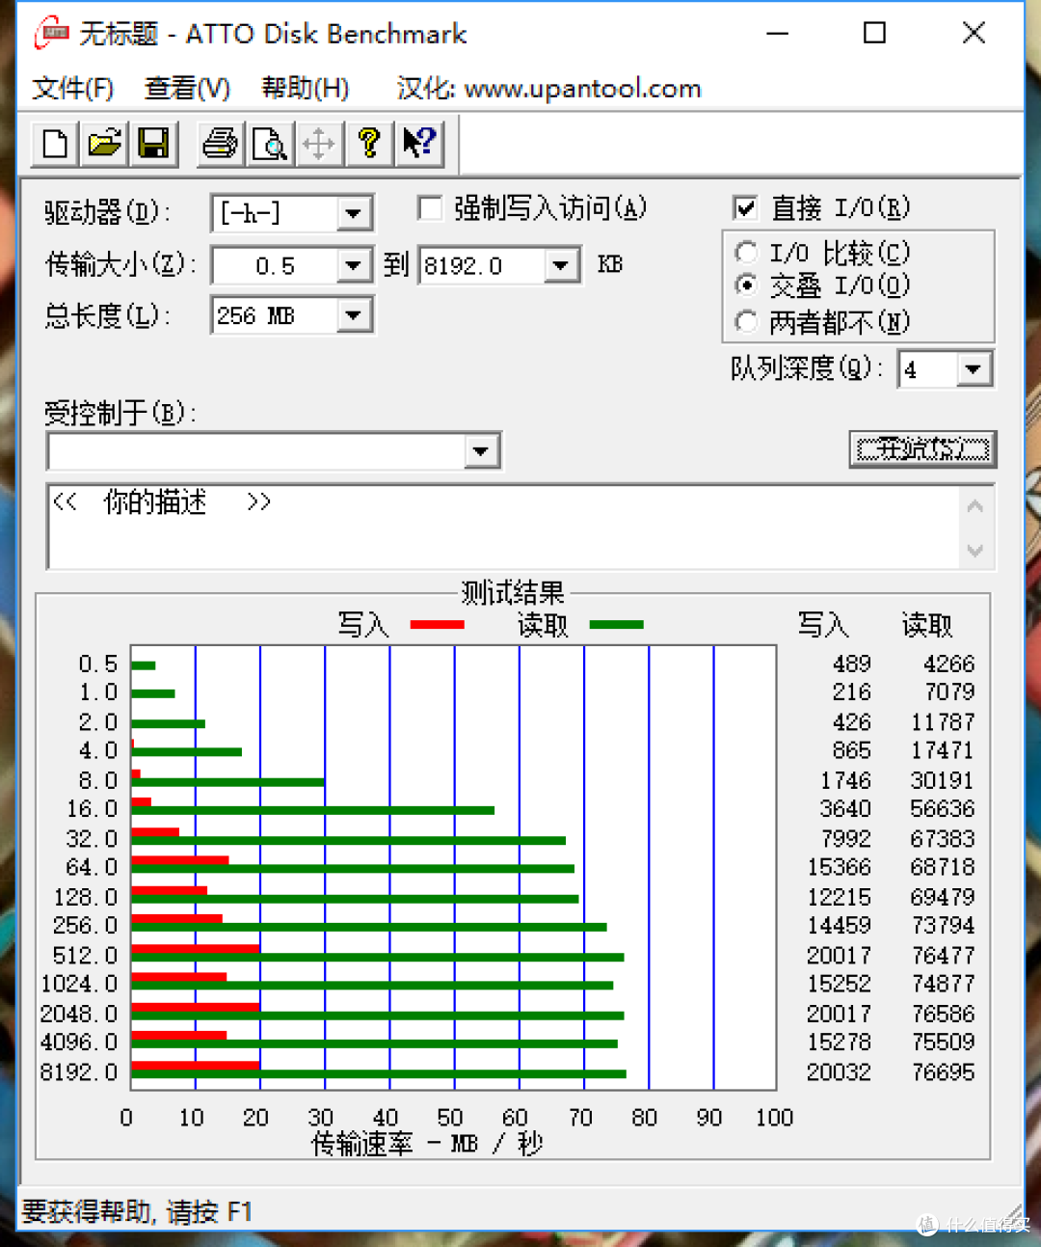Screen dimensions: 1041x1247
Task: Click the write value 7992
Action: point(845,839)
